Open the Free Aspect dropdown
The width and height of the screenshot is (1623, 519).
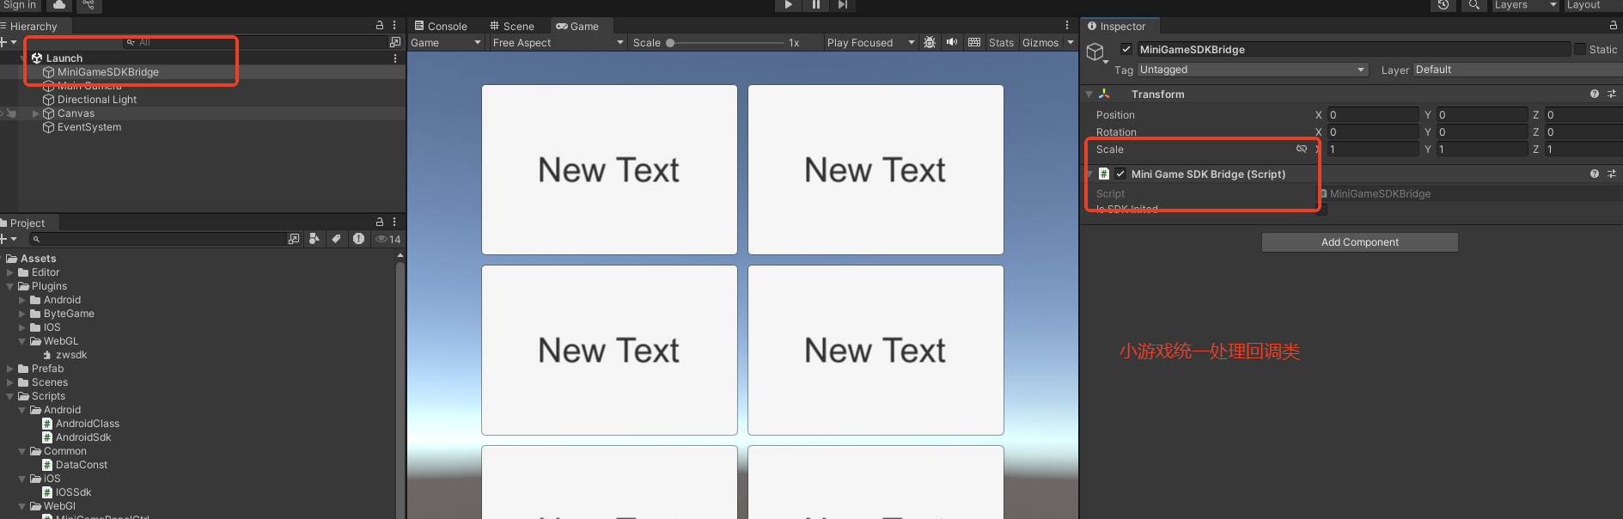557,42
